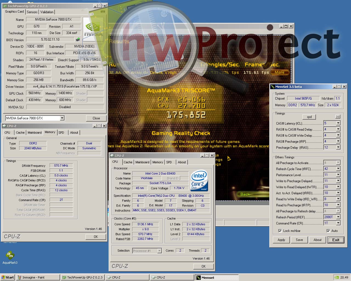Open the Command Rate (CR) dropdown in MemSet
This screenshot has width=351, height=281.
point(338,223)
